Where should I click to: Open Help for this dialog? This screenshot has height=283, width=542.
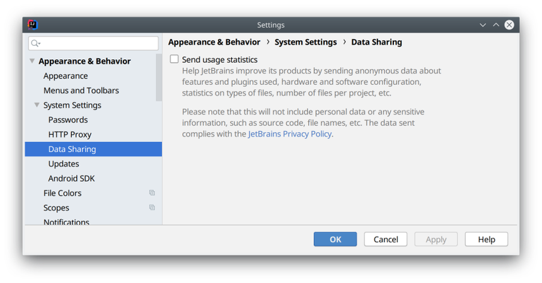pyautogui.click(x=486, y=239)
